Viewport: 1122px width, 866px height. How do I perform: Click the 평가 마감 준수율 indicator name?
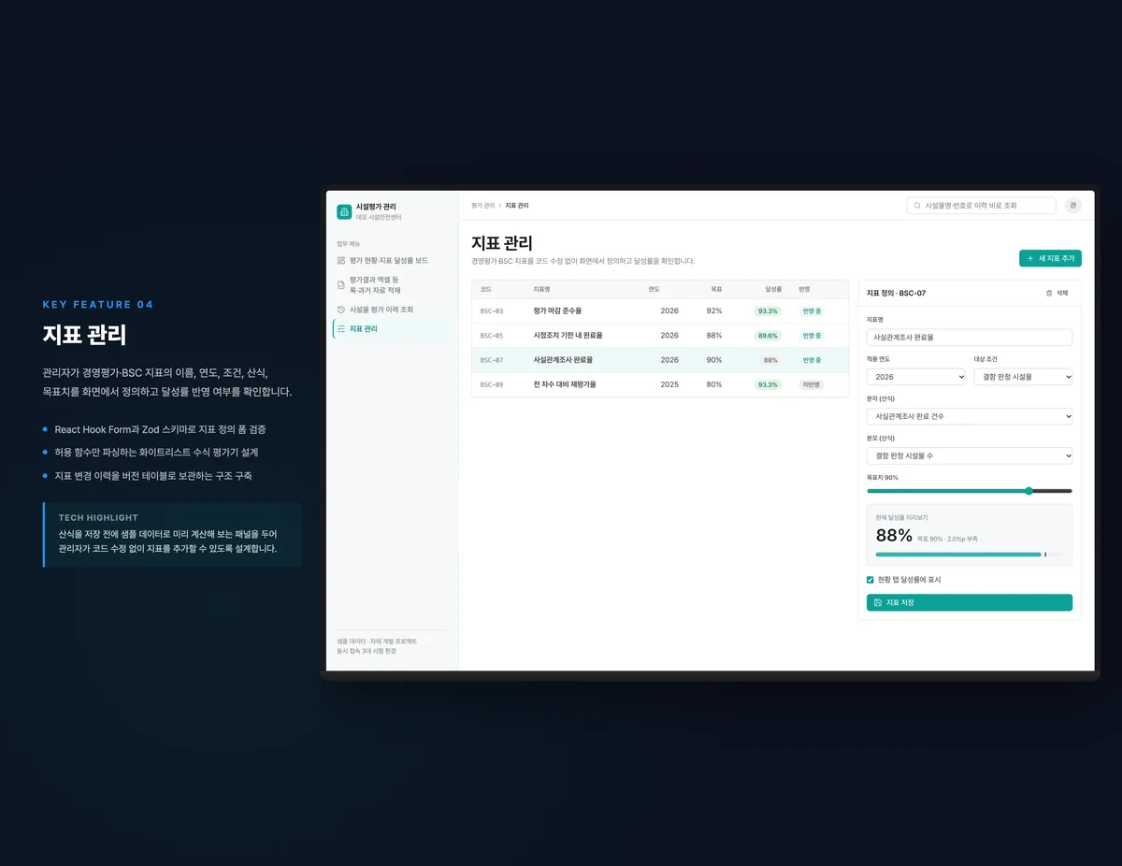(557, 311)
